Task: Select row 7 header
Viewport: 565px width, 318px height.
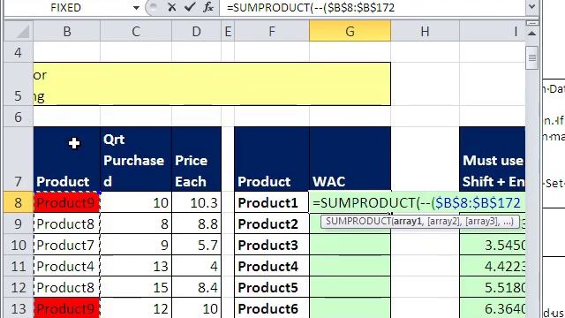Action: point(19,159)
